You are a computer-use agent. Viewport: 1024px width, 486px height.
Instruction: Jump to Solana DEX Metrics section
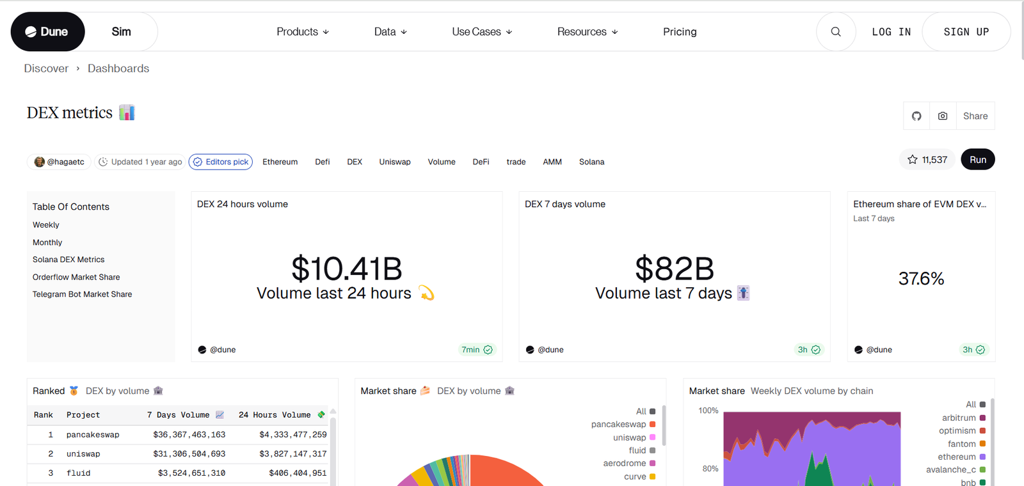tap(68, 260)
